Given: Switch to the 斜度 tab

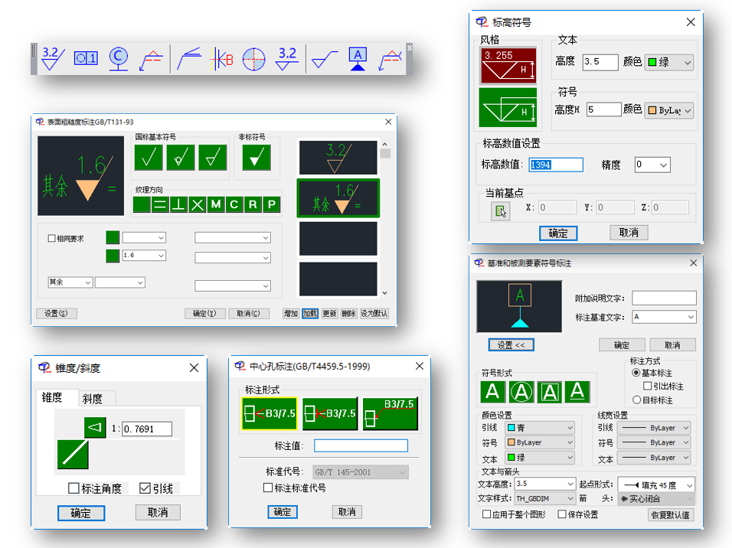Looking at the screenshot, I should pyautogui.click(x=93, y=399).
